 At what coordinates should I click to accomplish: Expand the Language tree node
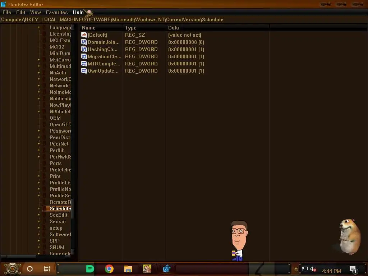point(39,27)
